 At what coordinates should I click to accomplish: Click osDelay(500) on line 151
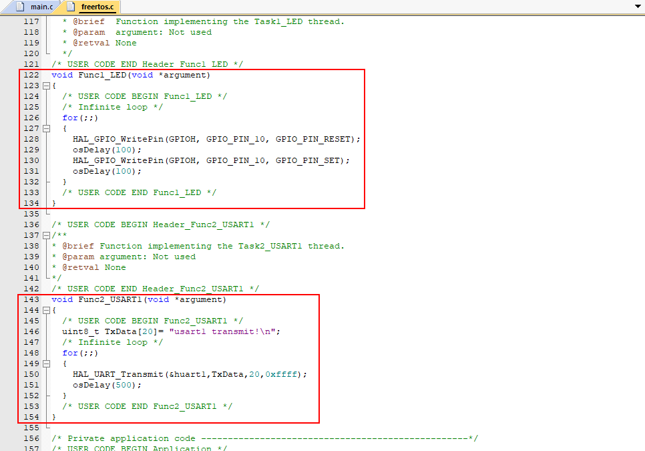point(107,385)
